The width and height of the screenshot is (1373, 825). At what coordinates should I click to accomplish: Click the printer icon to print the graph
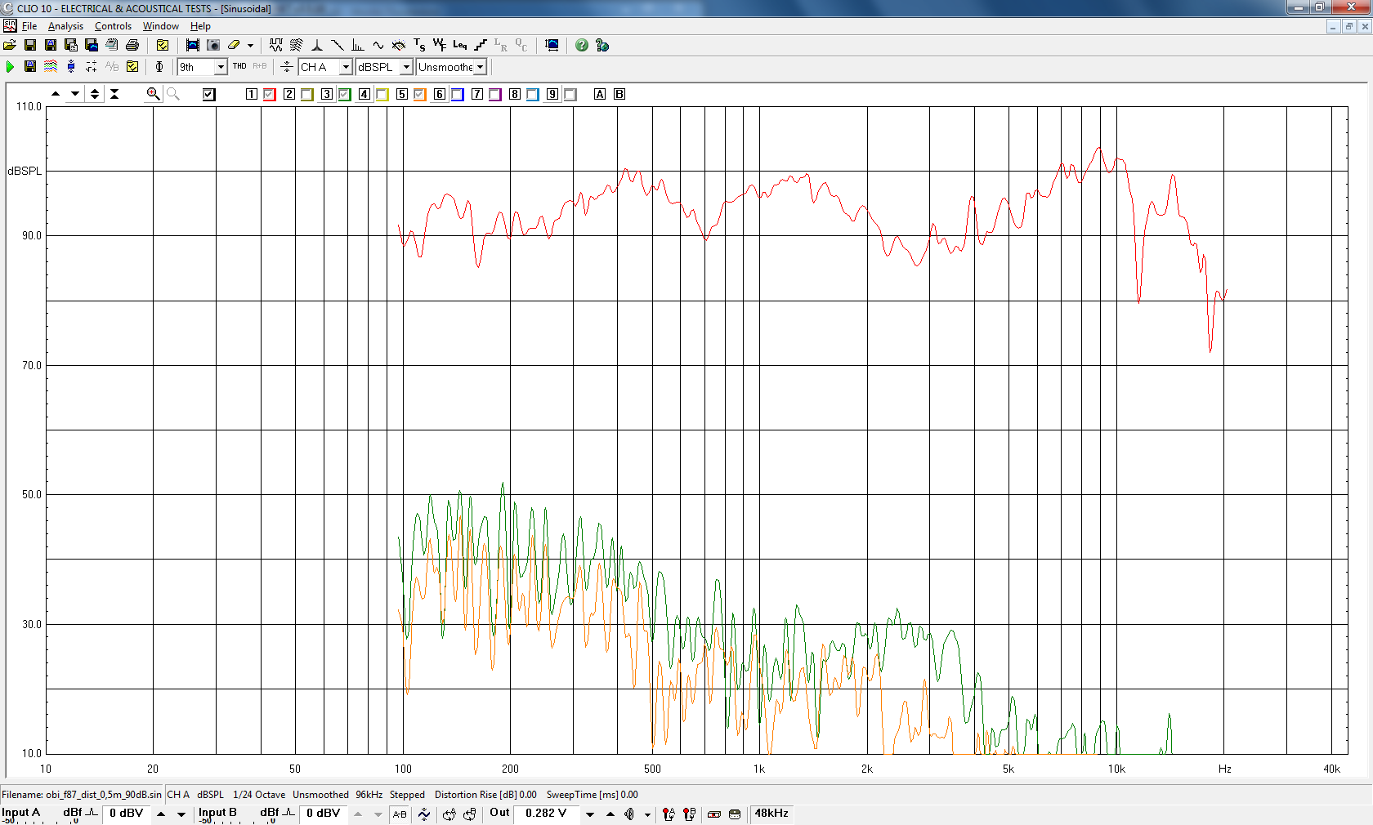click(132, 45)
